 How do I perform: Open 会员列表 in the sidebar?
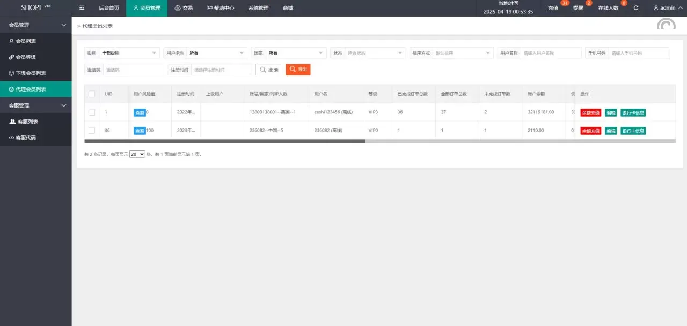[26, 41]
